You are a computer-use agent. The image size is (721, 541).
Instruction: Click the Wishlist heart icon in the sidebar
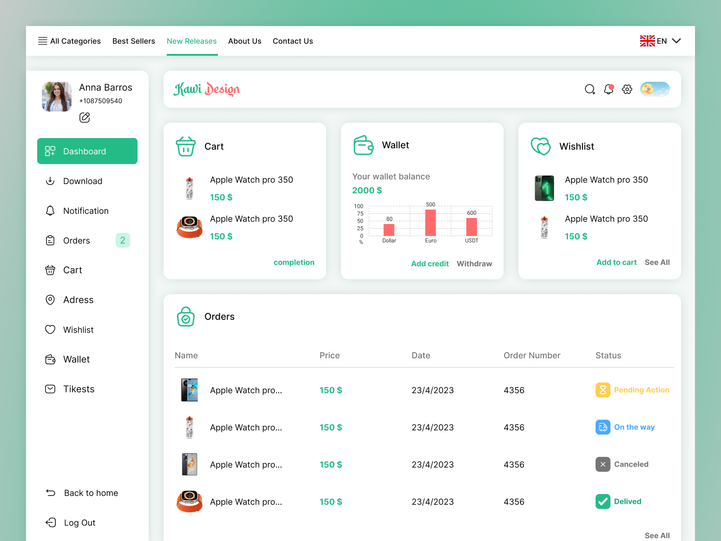click(50, 330)
